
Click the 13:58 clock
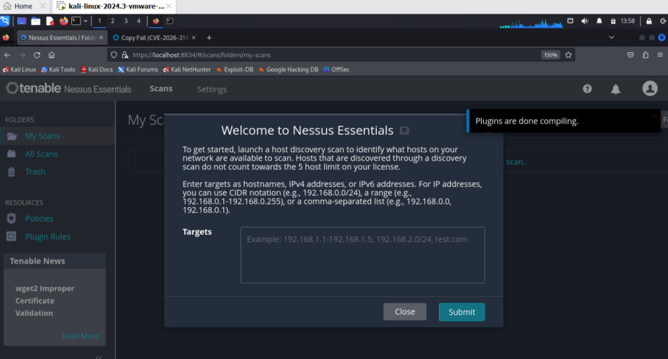coord(627,21)
